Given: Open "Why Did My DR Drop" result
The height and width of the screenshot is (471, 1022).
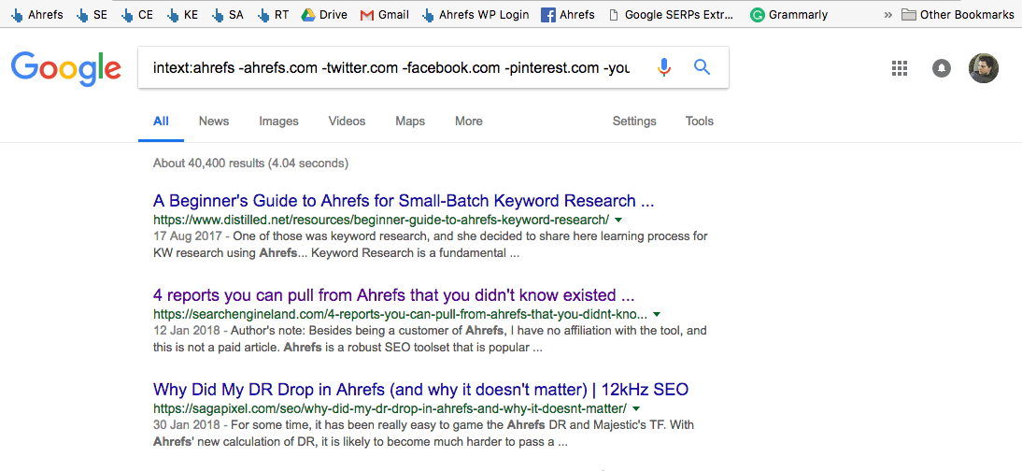Looking at the screenshot, I should (x=420, y=390).
